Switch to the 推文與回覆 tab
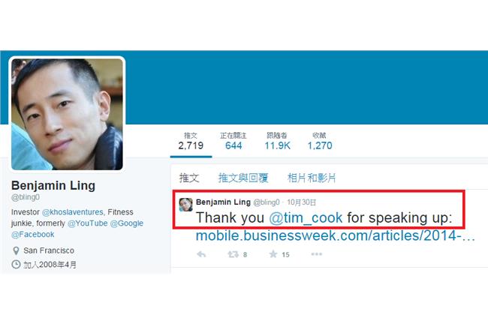 point(243,178)
